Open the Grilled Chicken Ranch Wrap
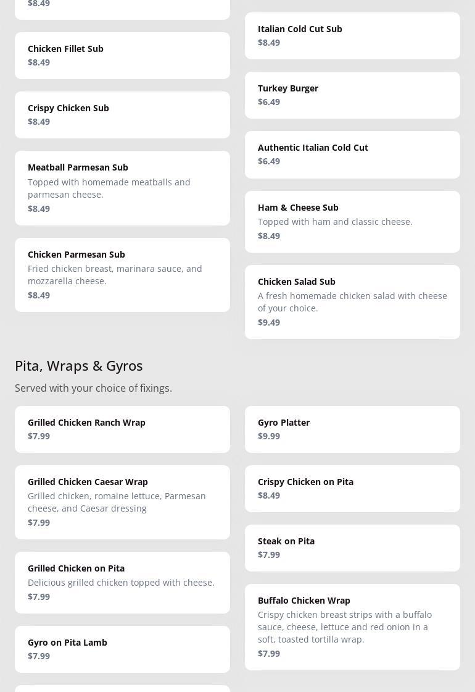The width and height of the screenshot is (475, 692). [x=122, y=429]
